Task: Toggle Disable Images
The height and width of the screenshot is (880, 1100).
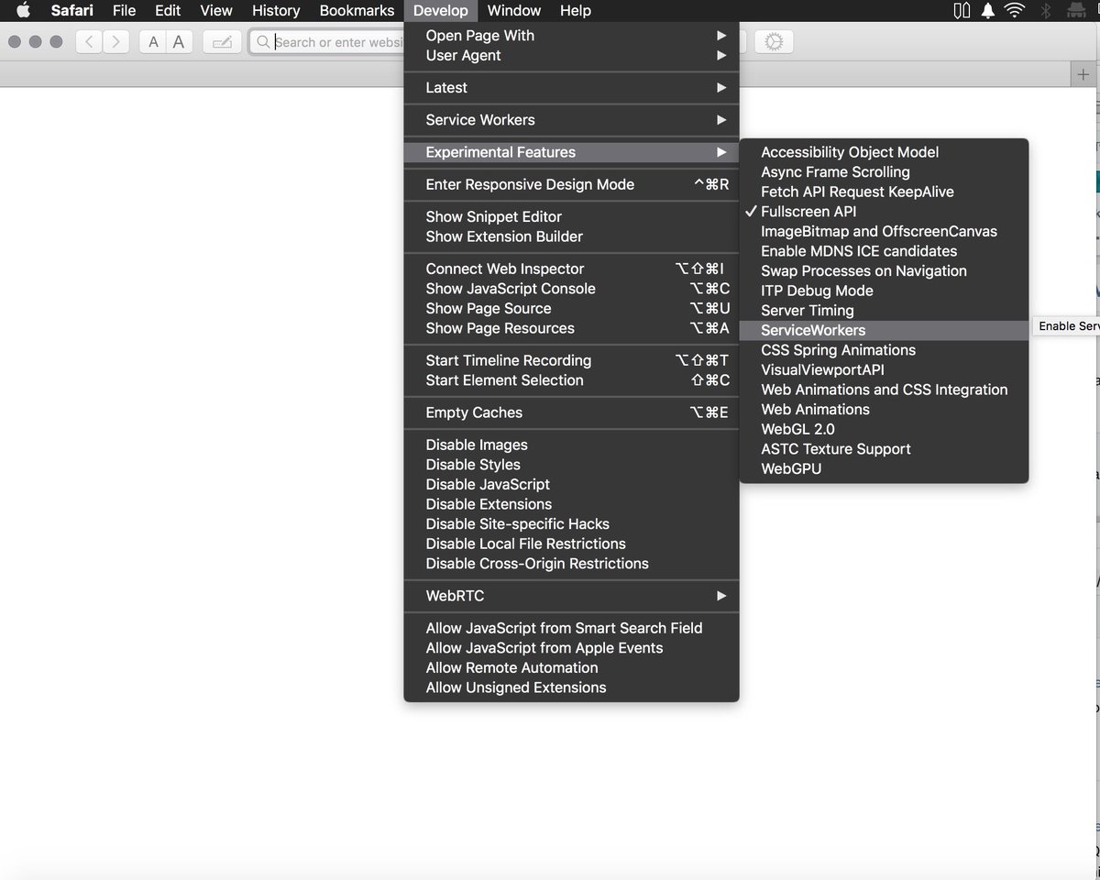Action: point(571,445)
